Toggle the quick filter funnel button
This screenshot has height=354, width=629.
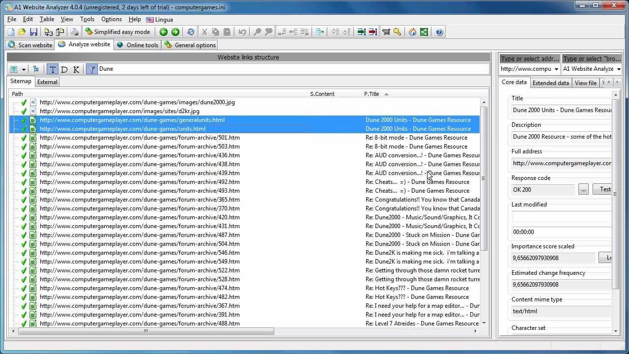(91, 69)
